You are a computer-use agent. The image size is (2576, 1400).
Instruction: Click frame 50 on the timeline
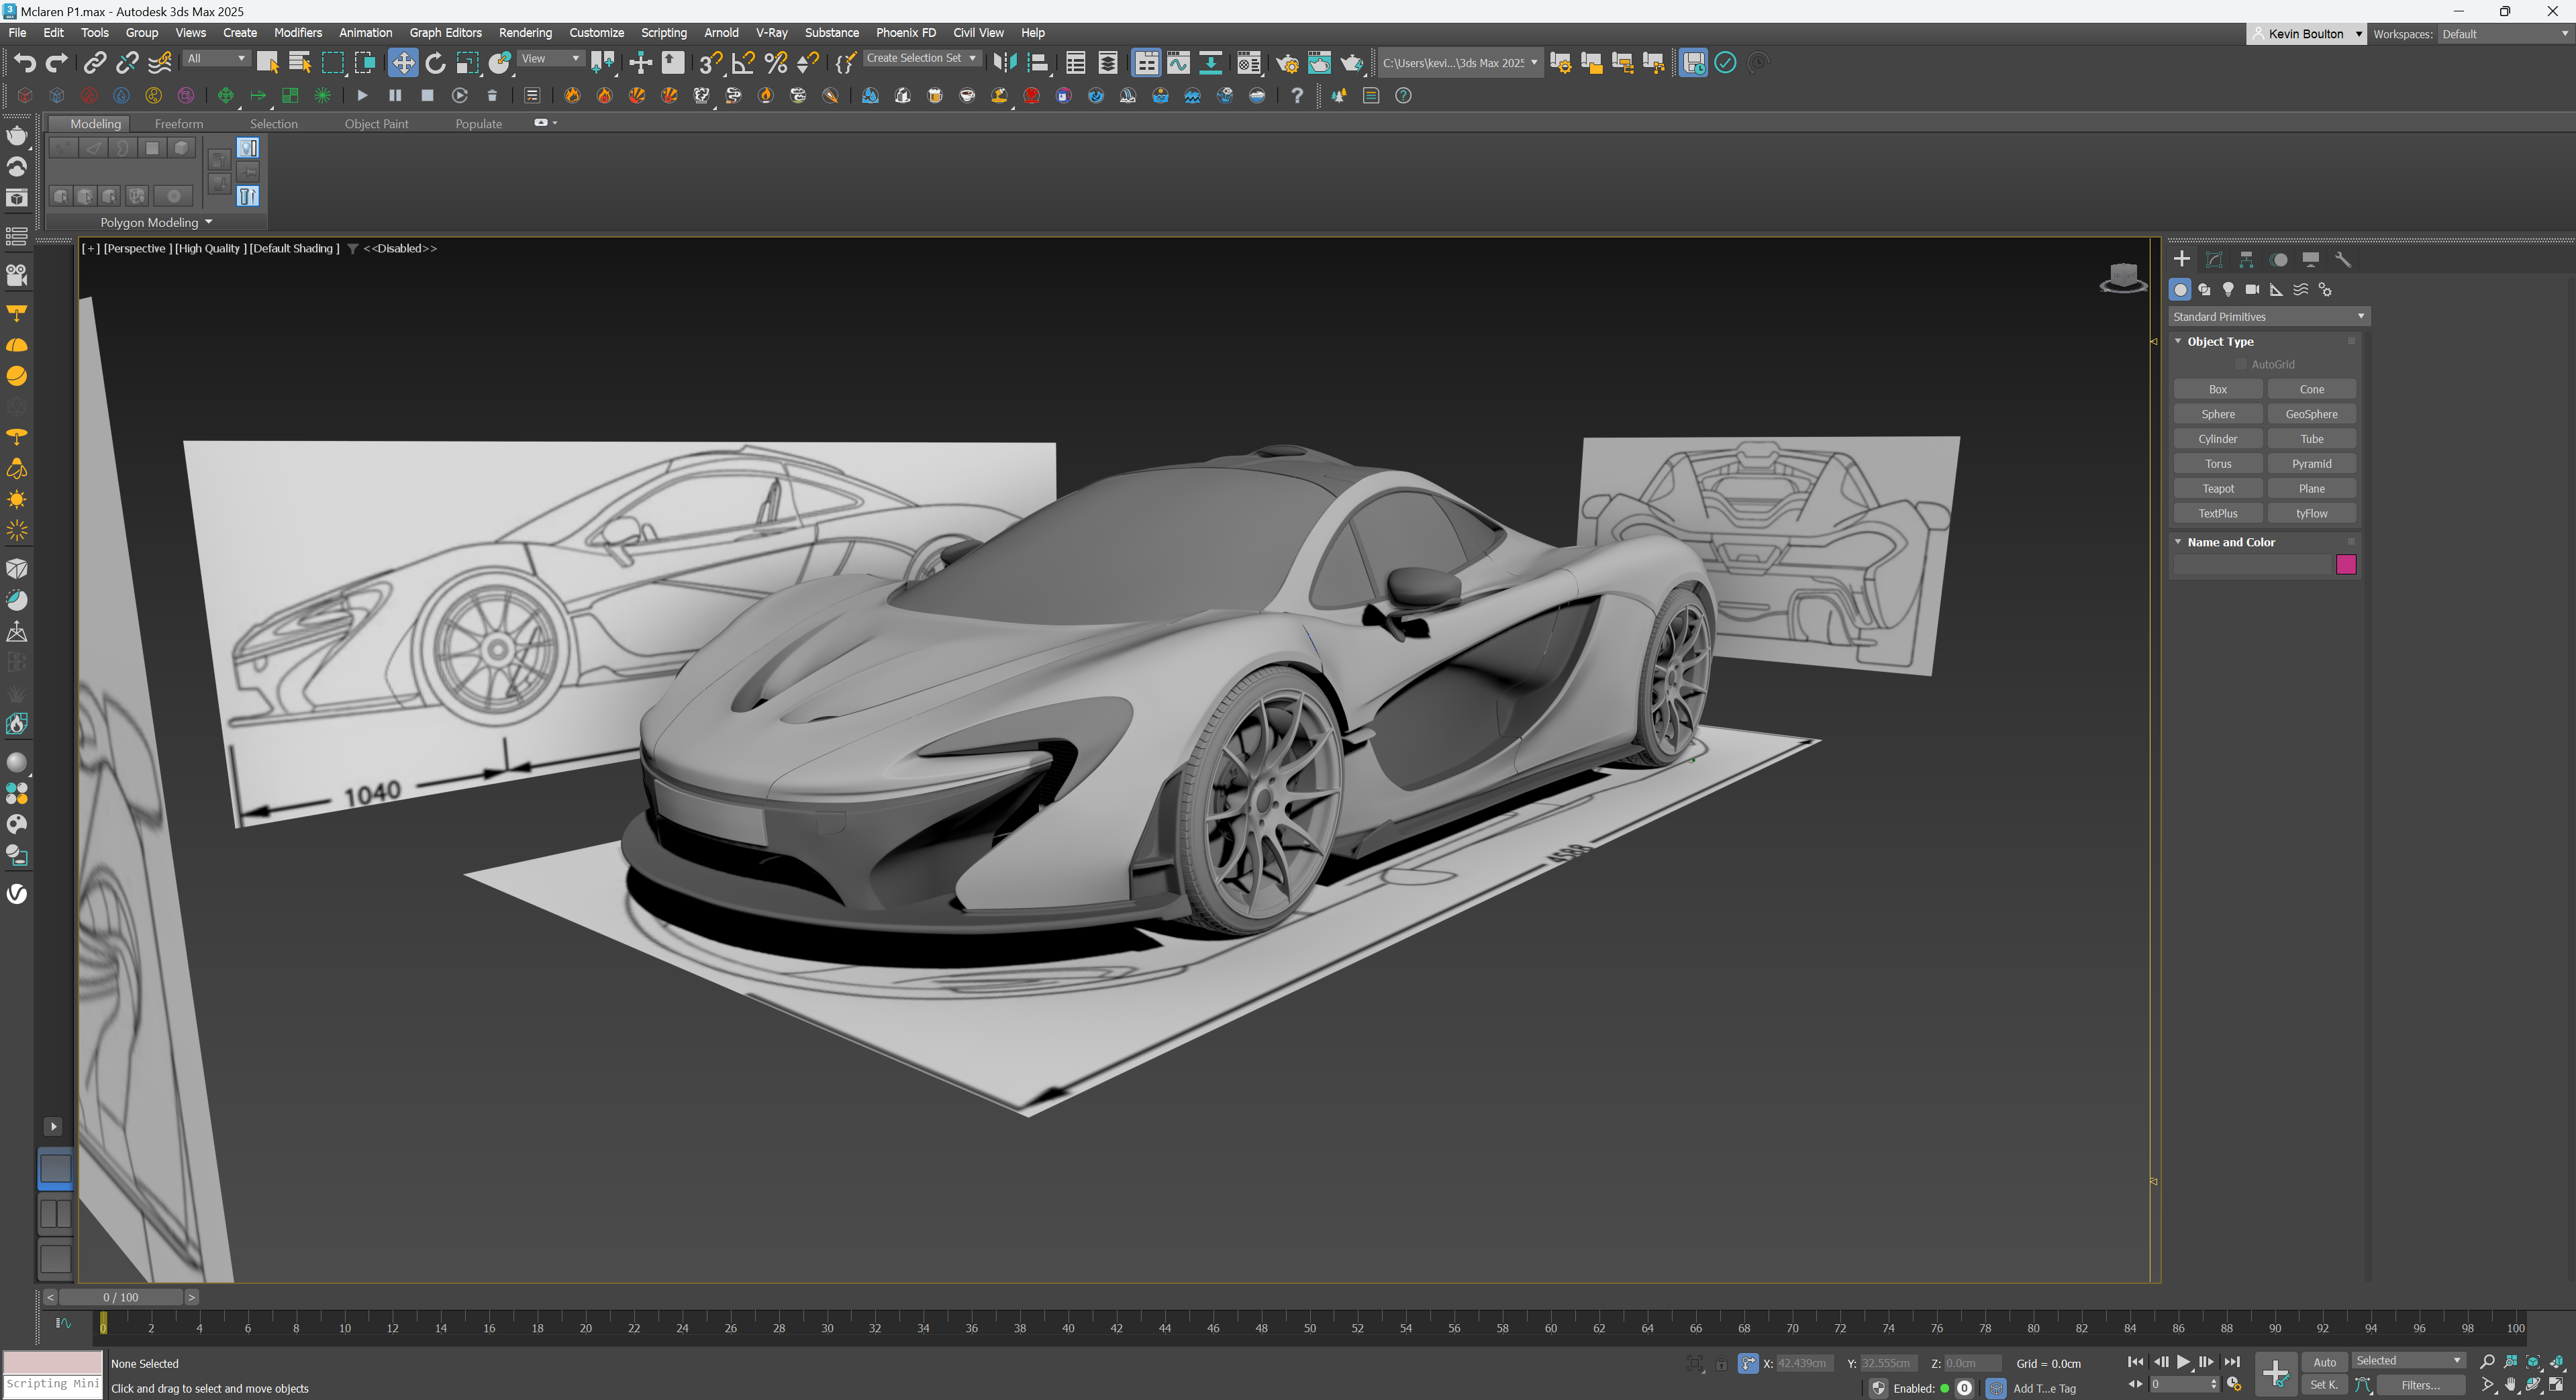pos(1309,1328)
